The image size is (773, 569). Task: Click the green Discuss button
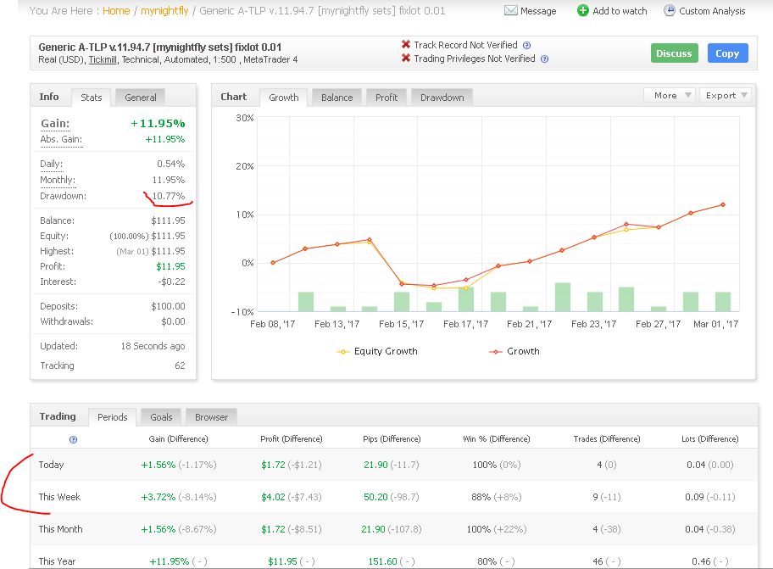(675, 53)
